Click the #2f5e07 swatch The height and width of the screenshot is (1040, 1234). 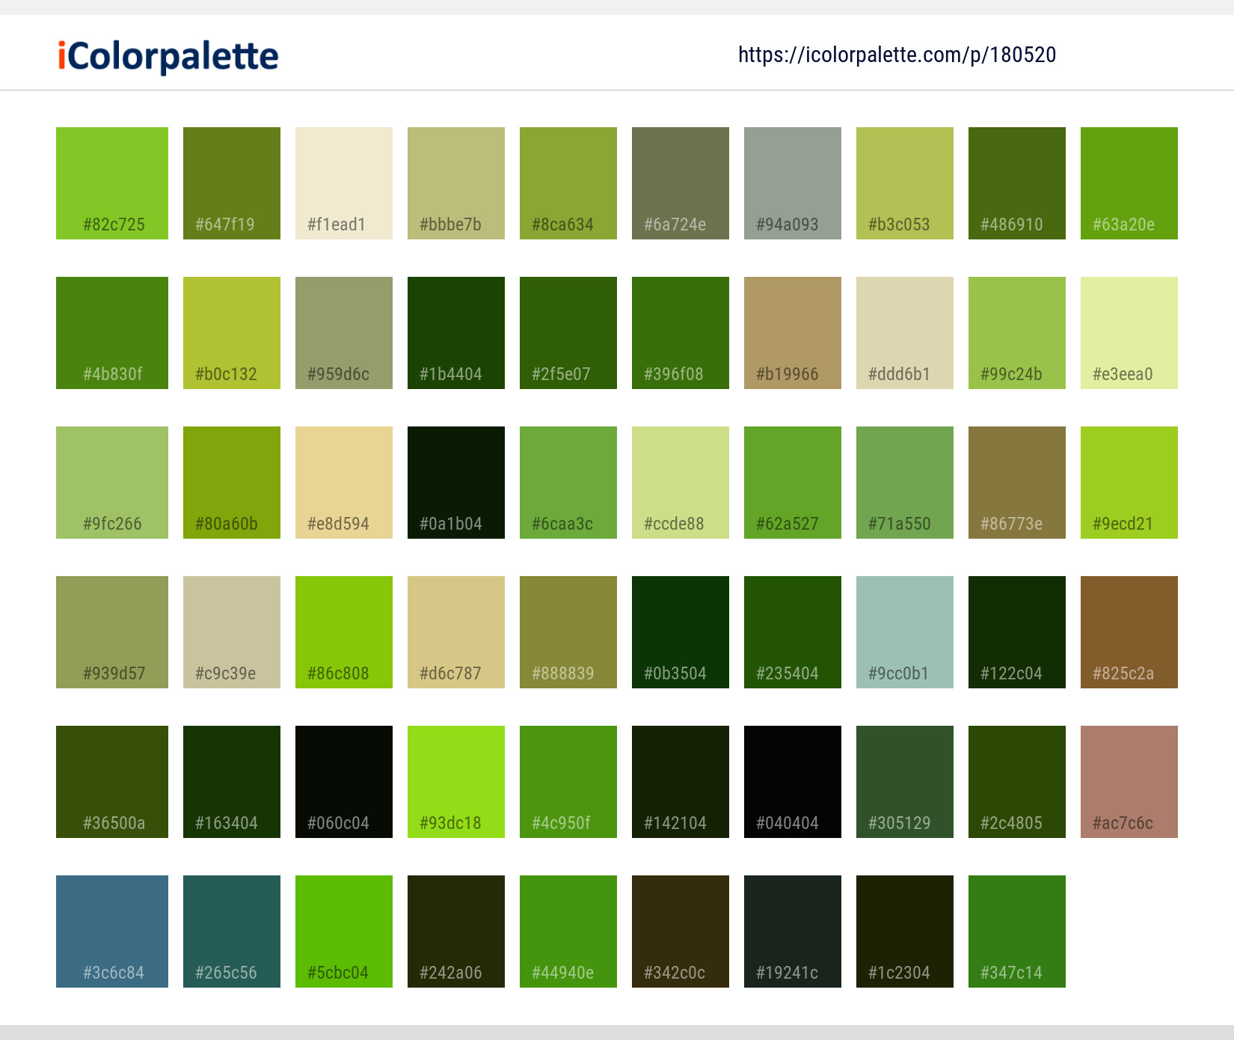tap(568, 333)
